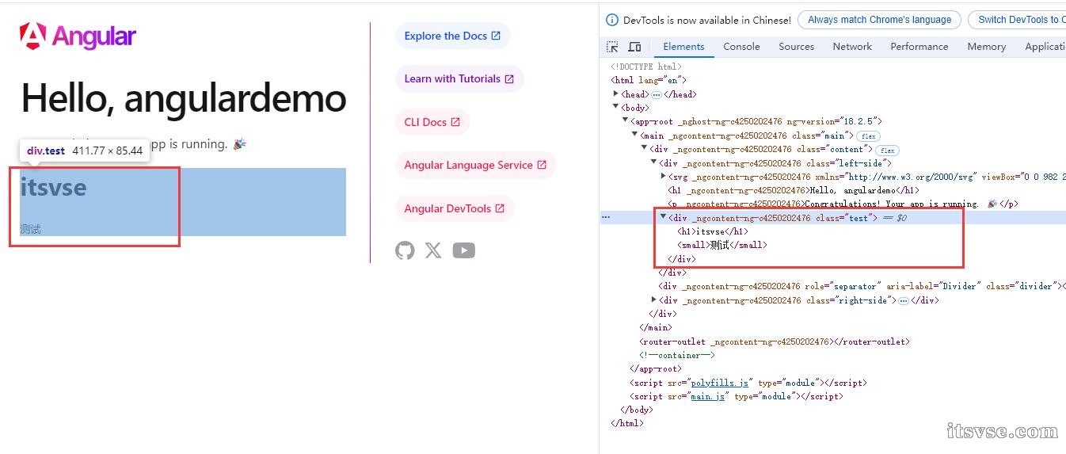Toggle the device toolbar icon
The image size is (1066, 454).
pos(634,47)
